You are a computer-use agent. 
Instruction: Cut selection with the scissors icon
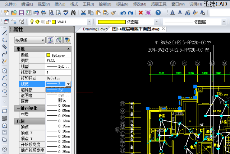[83, 13]
